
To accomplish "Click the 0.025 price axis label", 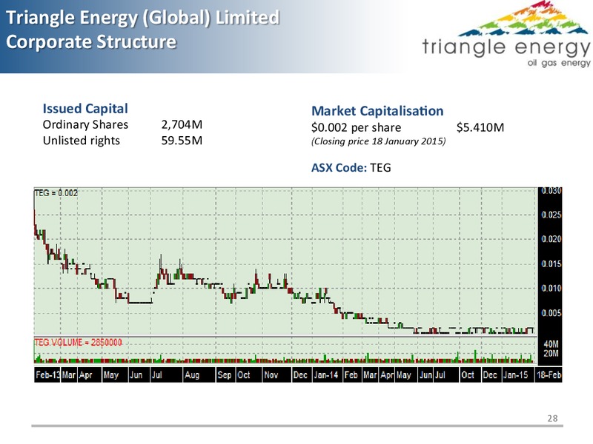I will point(551,215).
